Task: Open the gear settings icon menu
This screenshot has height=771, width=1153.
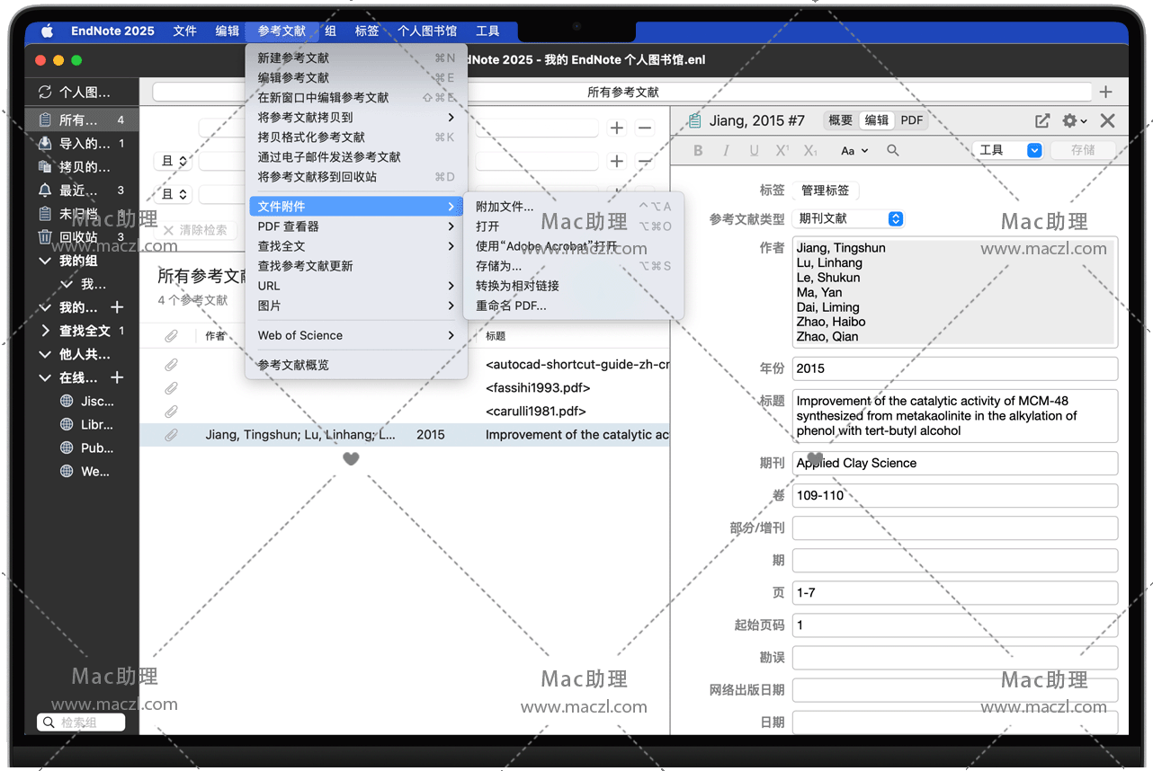Action: click(x=1073, y=120)
